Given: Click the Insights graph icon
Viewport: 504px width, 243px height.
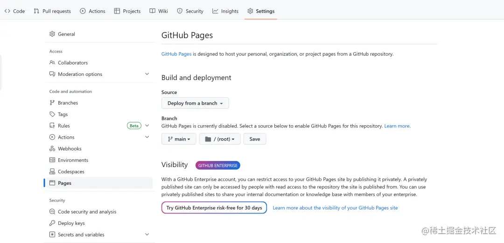Looking at the screenshot, I should coord(215,11).
